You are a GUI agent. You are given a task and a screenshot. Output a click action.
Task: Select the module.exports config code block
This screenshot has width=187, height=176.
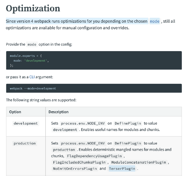point(94,60)
